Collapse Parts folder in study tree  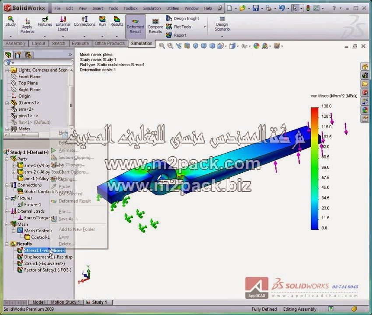click(x=7, y=159)
